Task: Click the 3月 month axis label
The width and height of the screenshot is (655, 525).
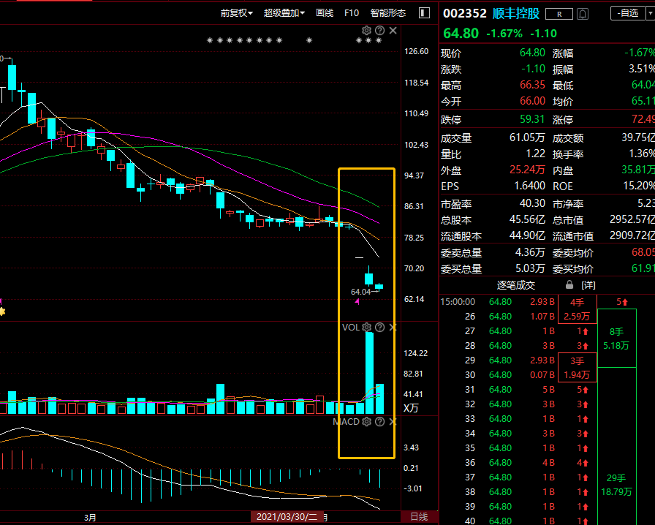Action: 90,518
